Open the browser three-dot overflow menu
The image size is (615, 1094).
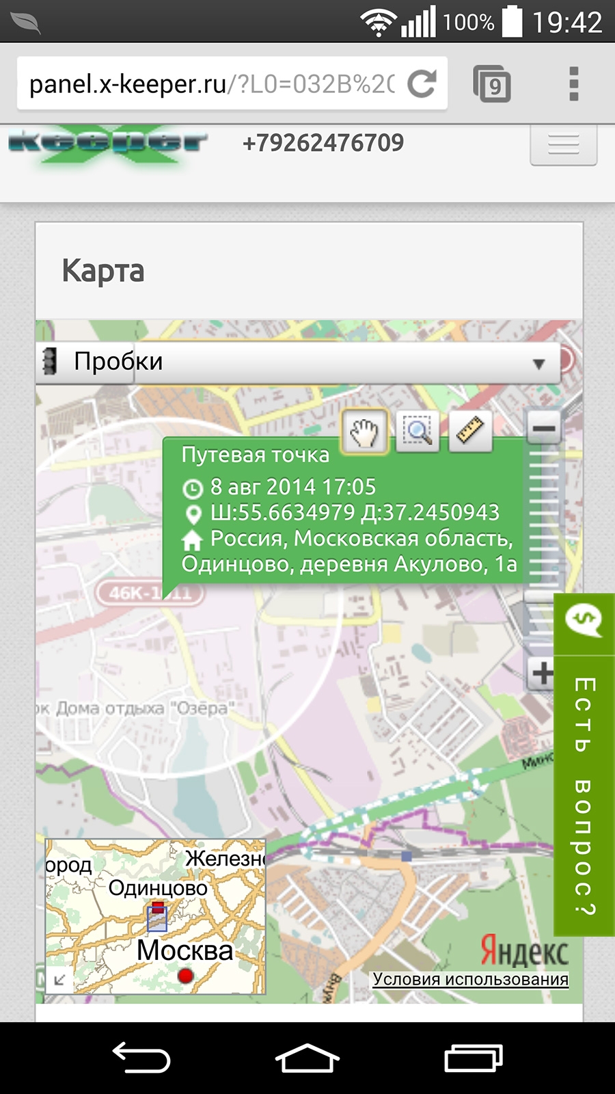pos(573,84)
